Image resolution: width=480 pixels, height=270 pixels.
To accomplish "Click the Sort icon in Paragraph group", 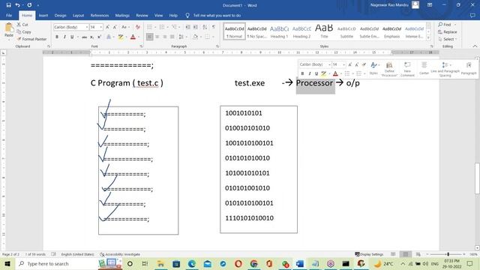I will tap(205, 27).
